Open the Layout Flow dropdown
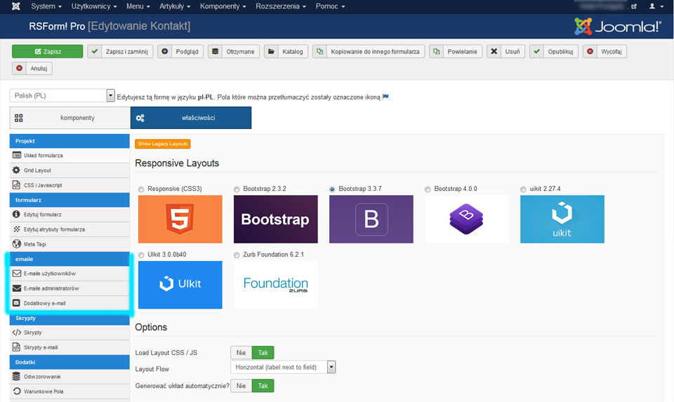 click(x=283, y=367)
